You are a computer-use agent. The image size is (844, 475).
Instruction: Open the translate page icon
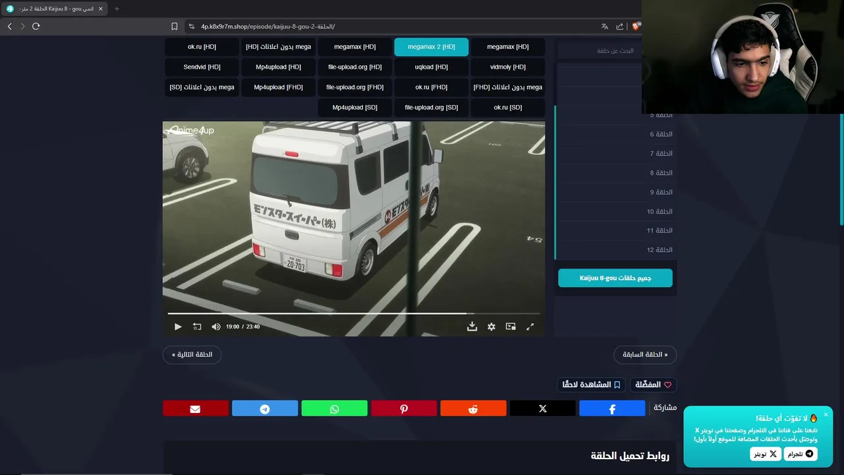pos(605,26)
